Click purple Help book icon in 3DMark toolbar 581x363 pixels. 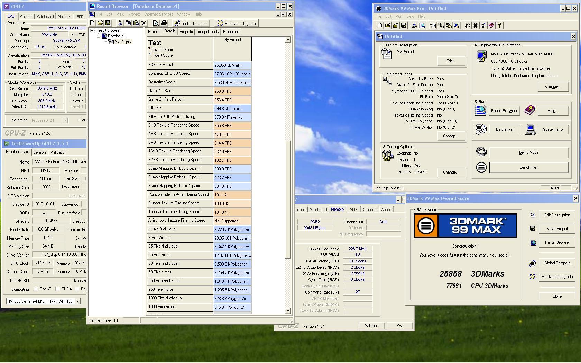(491, 25)
